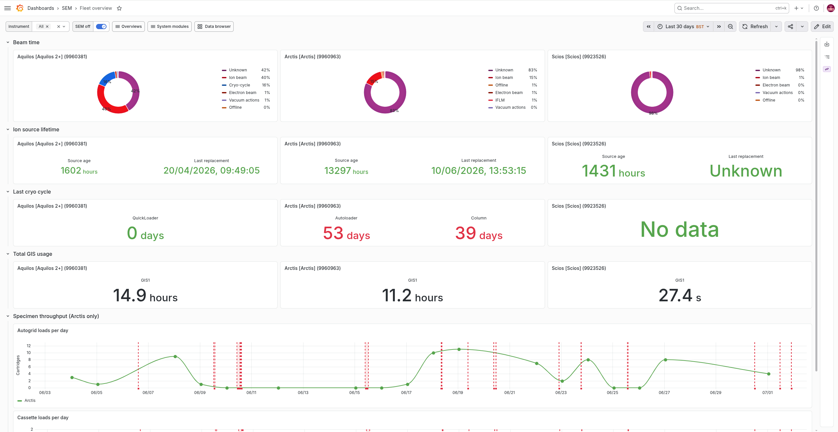Click the Edit dashboard button
Image resolution: width=838 pixels, height=432 pixels.
click(x=822, y=27)
